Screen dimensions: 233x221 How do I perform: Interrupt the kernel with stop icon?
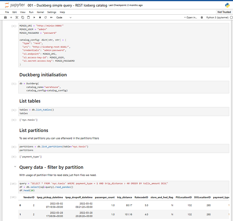[40, 17]
